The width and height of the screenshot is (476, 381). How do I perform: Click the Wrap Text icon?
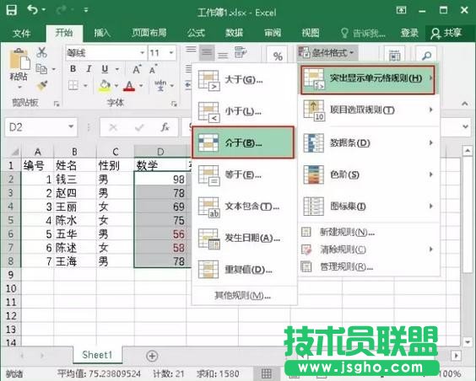pyautogui.click(x=241, y=52)
